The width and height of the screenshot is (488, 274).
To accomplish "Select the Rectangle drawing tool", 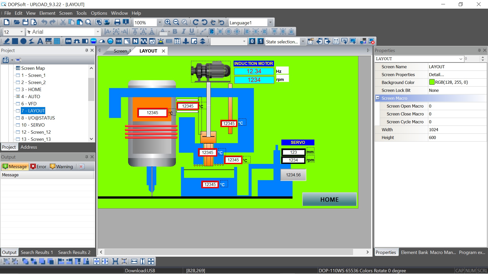I will point(15,41).
